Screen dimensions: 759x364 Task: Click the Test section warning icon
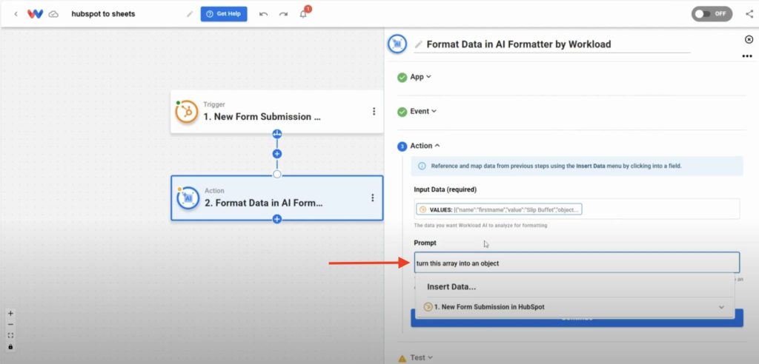402,358
